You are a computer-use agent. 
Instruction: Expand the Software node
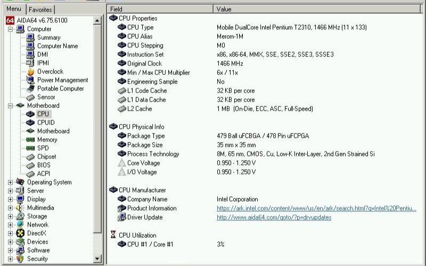[10, 251]
